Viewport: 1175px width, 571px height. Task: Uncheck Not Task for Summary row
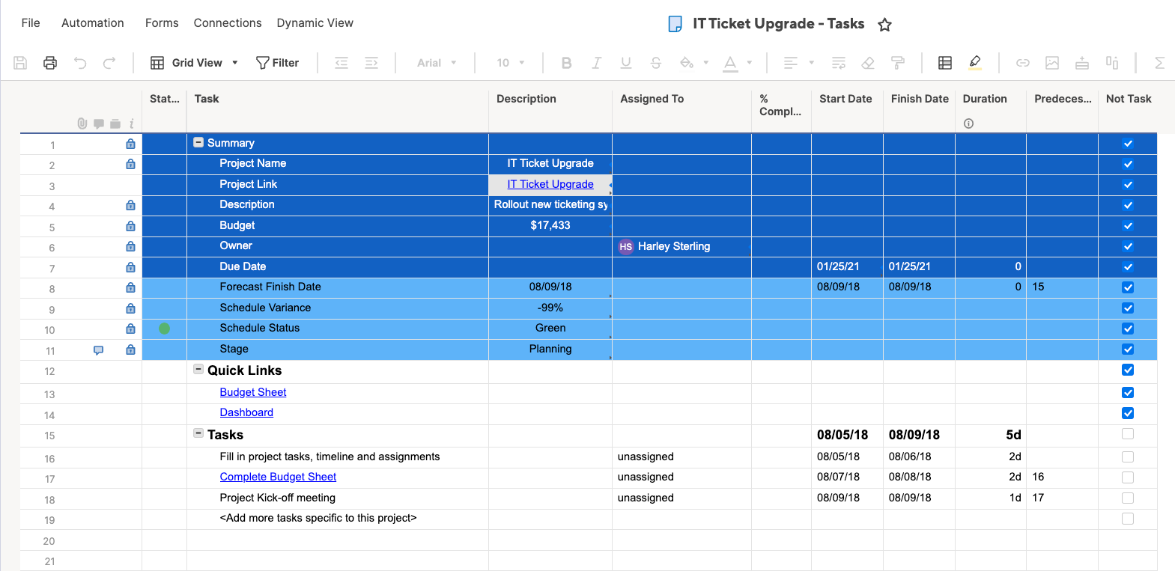pyautogui.click(x=1128, y=144)
